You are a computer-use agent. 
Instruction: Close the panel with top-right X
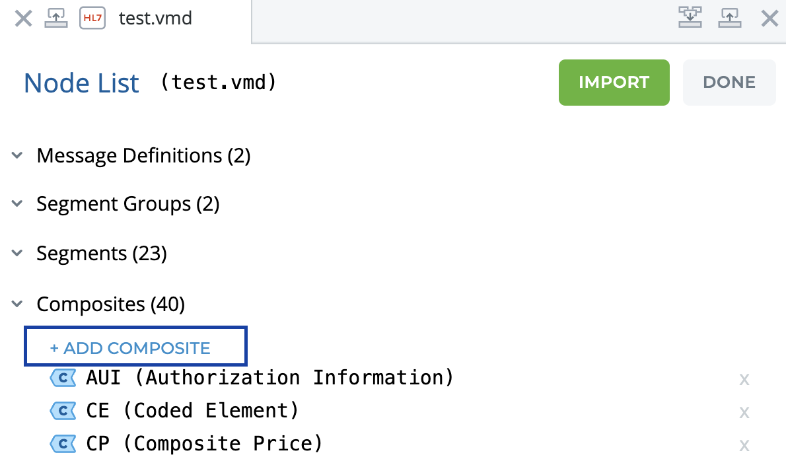click(769, 18)
